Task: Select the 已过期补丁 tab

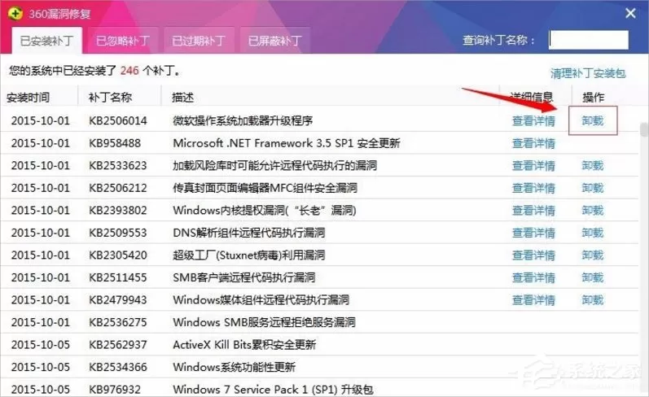Action: tap(199, 41)
